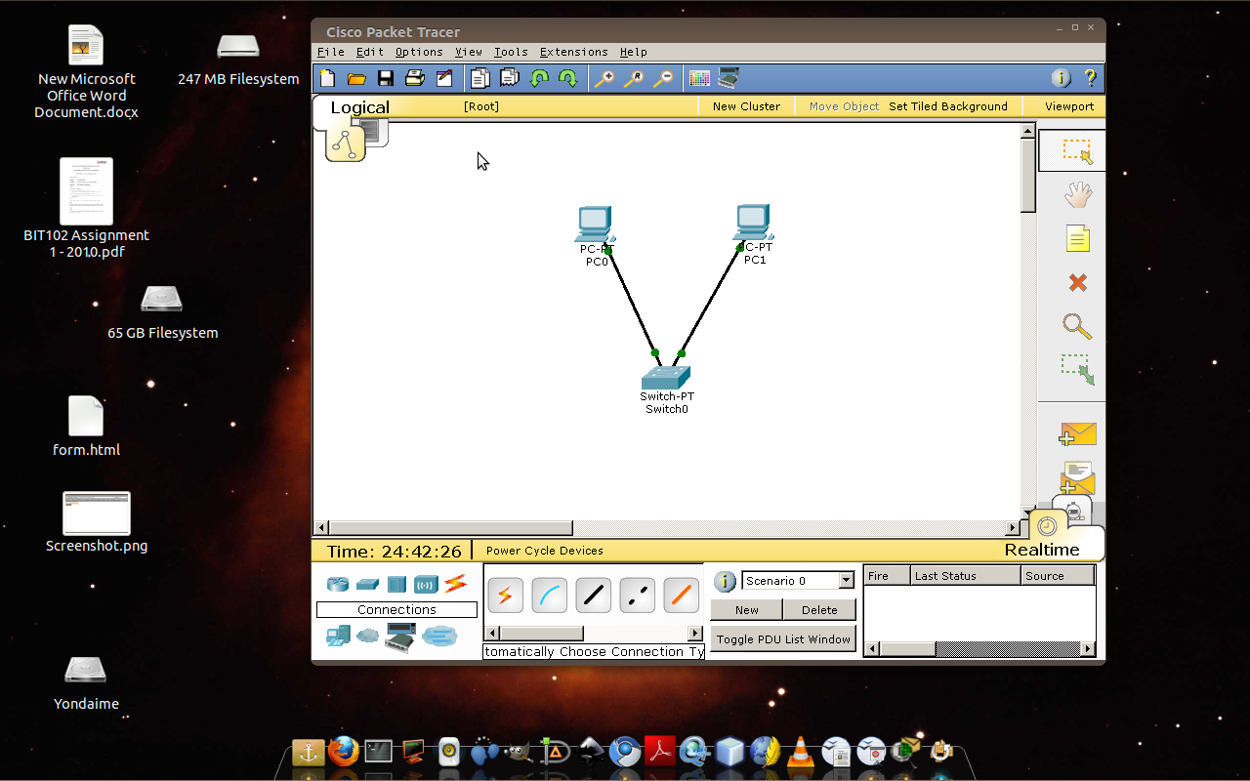Select the automatic connection type lightning button
1250x781 pixels.
point(506,595)
